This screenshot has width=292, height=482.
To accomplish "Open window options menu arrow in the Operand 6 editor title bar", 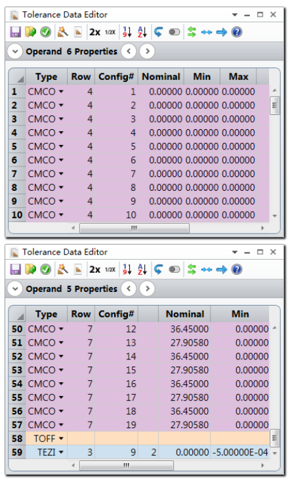I will [x=235, y=14].
